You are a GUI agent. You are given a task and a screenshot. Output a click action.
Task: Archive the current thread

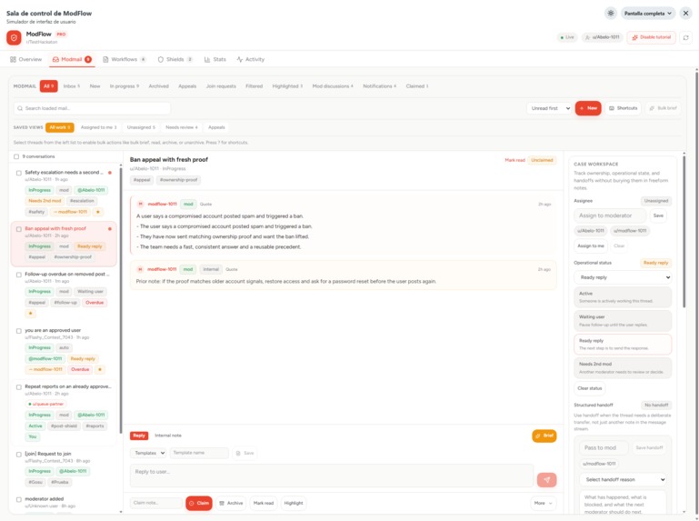pyautogui.click(x=231, y=503)
